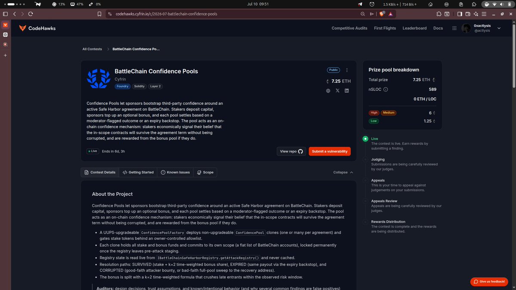Click the zoom-out magnifier in the address bar

(362, 14)
